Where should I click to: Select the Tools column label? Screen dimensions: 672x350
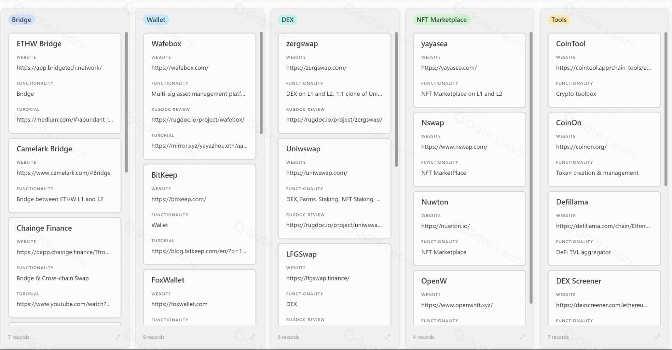[x=559, y=20]
